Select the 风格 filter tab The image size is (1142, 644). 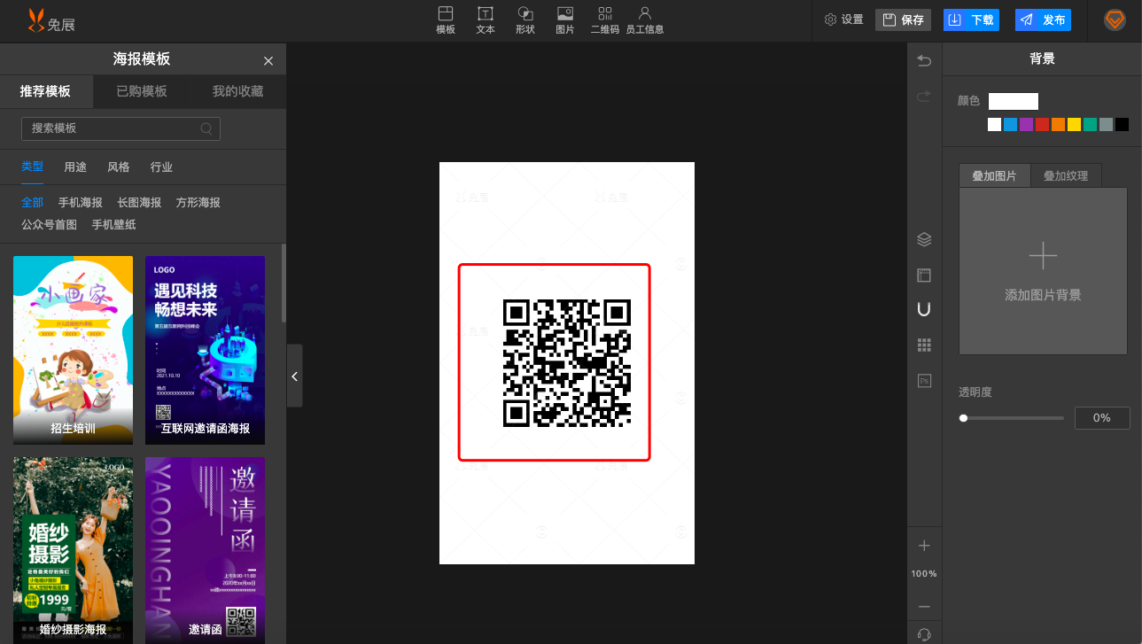click(118, 167)
